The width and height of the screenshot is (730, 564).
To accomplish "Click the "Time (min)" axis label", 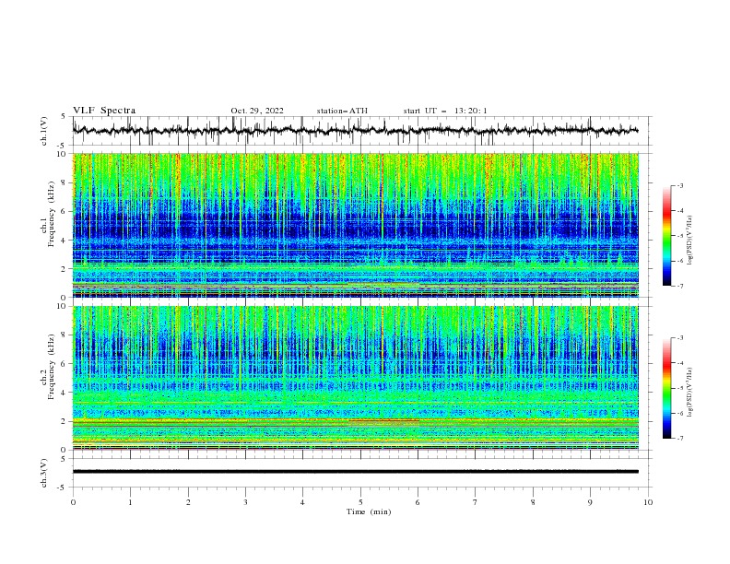I will tap(369, 511).
